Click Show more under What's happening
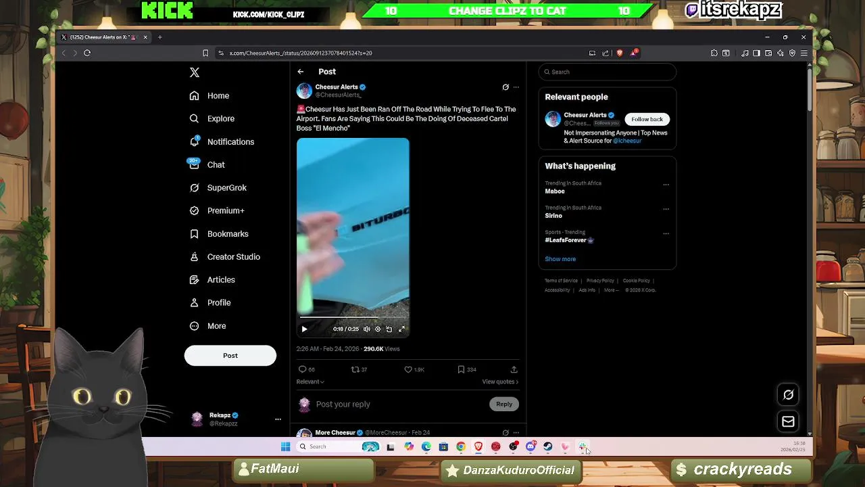 coord(560,259)
